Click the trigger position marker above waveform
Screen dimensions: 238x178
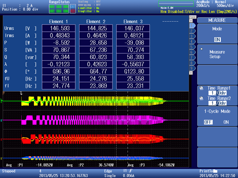(21, 93)
